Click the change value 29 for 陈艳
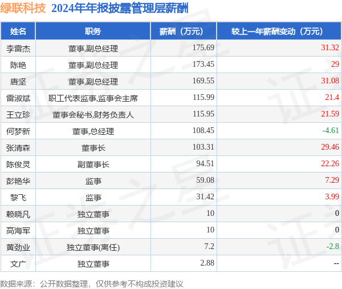 (335, 64)
